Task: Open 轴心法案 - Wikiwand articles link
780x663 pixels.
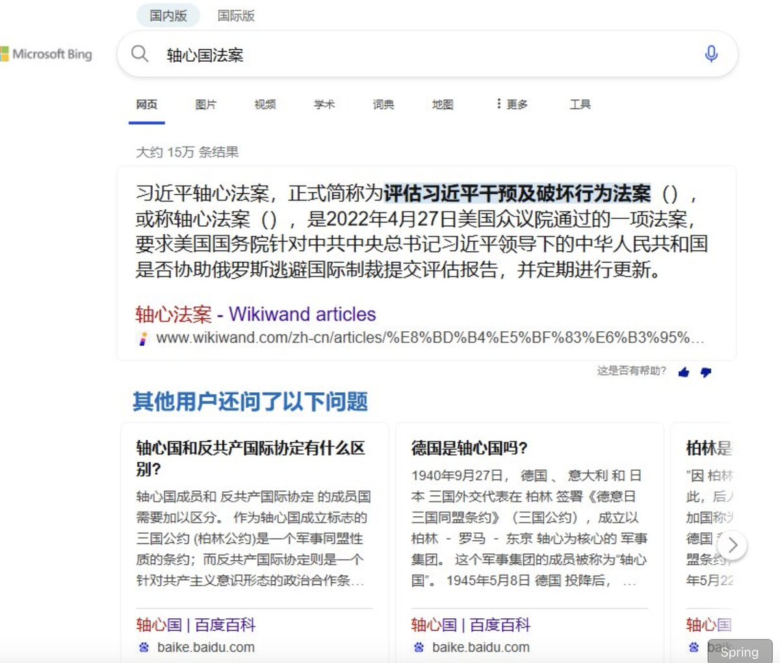Action: [x=255, y=314]
